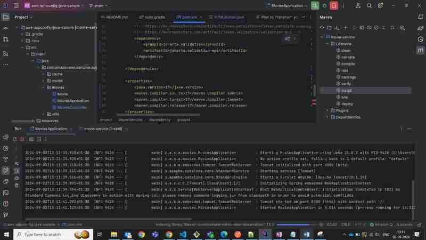Show hidden editor tabs dropdown chevron
426x240 pixels.
(304, 17)
